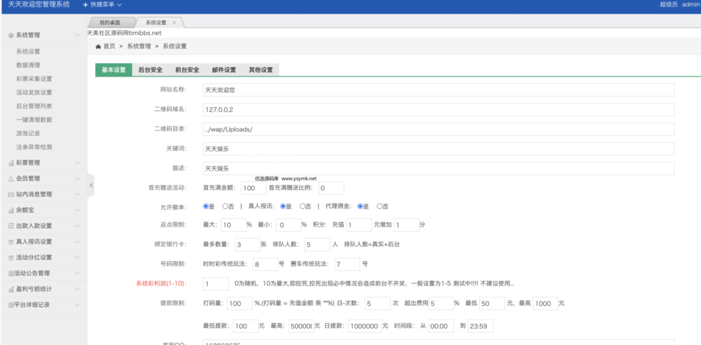The width and height of the screenshot is (701, 345).
Task: Open 后台管理列表 in the sidebar
Action: tap(34, 106)
